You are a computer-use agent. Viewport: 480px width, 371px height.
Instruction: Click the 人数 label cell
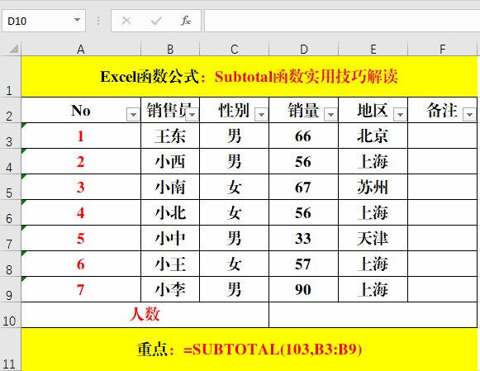145,315
